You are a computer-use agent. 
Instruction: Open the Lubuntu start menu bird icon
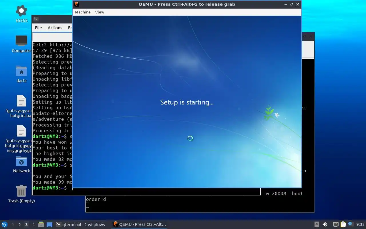[x=4, y=225]
